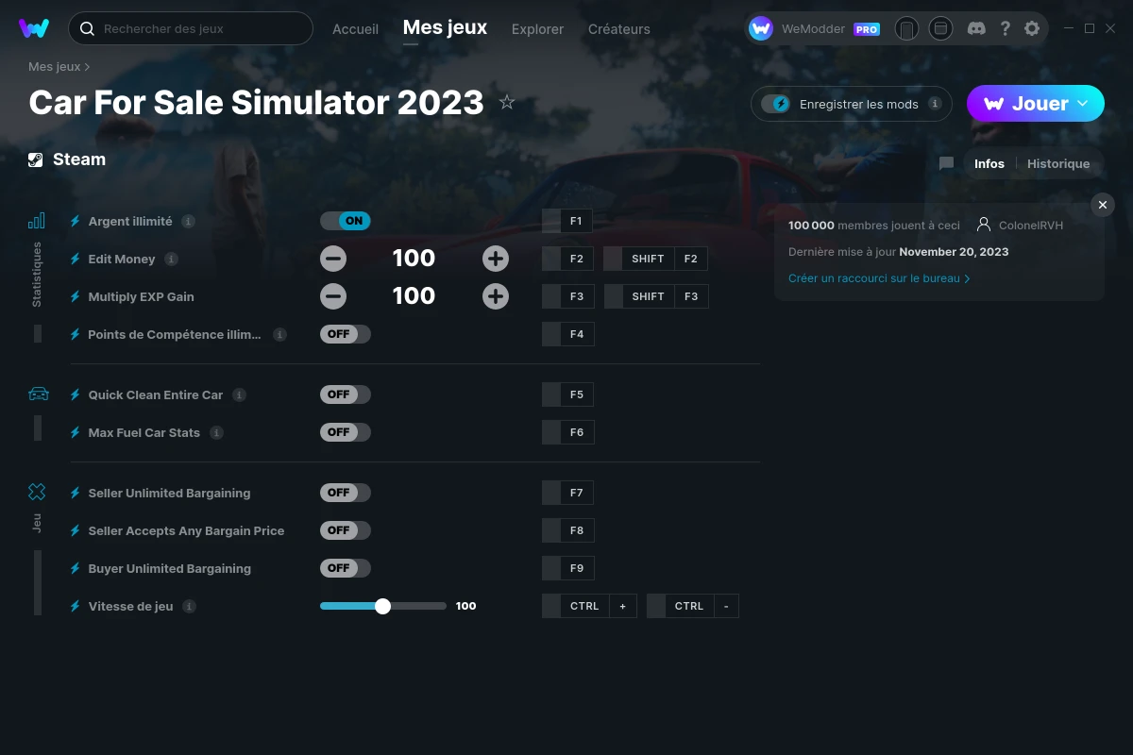Screen dimensions: 1133x755
Task: Open Mes jeux tab
Action: click(445, 27)
